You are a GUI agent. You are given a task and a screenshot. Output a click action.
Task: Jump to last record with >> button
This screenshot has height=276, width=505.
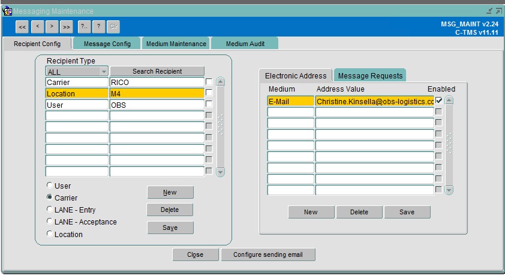(67, 27)
